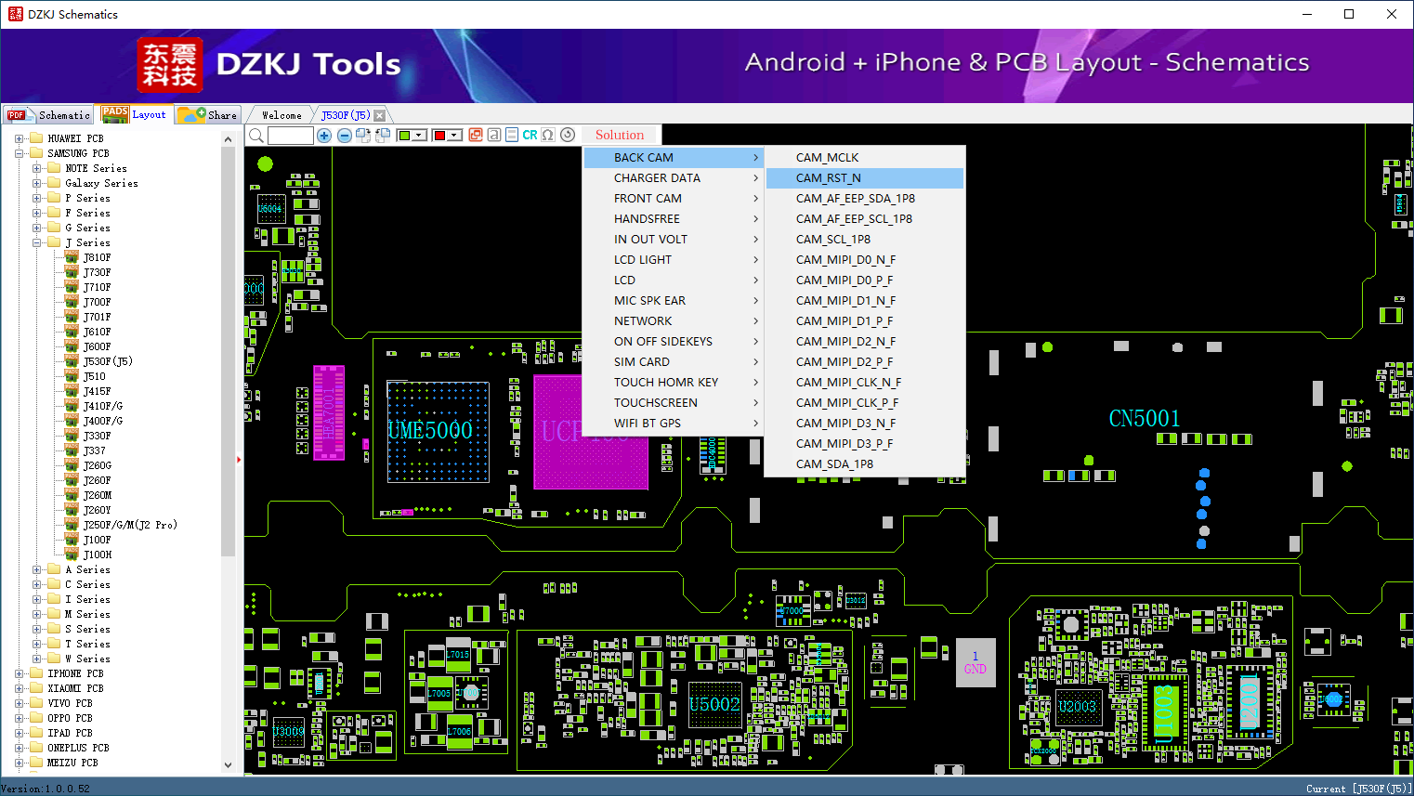
Task: Open IN OUT VOLT submenu
Action: click(x=674, y=240)
